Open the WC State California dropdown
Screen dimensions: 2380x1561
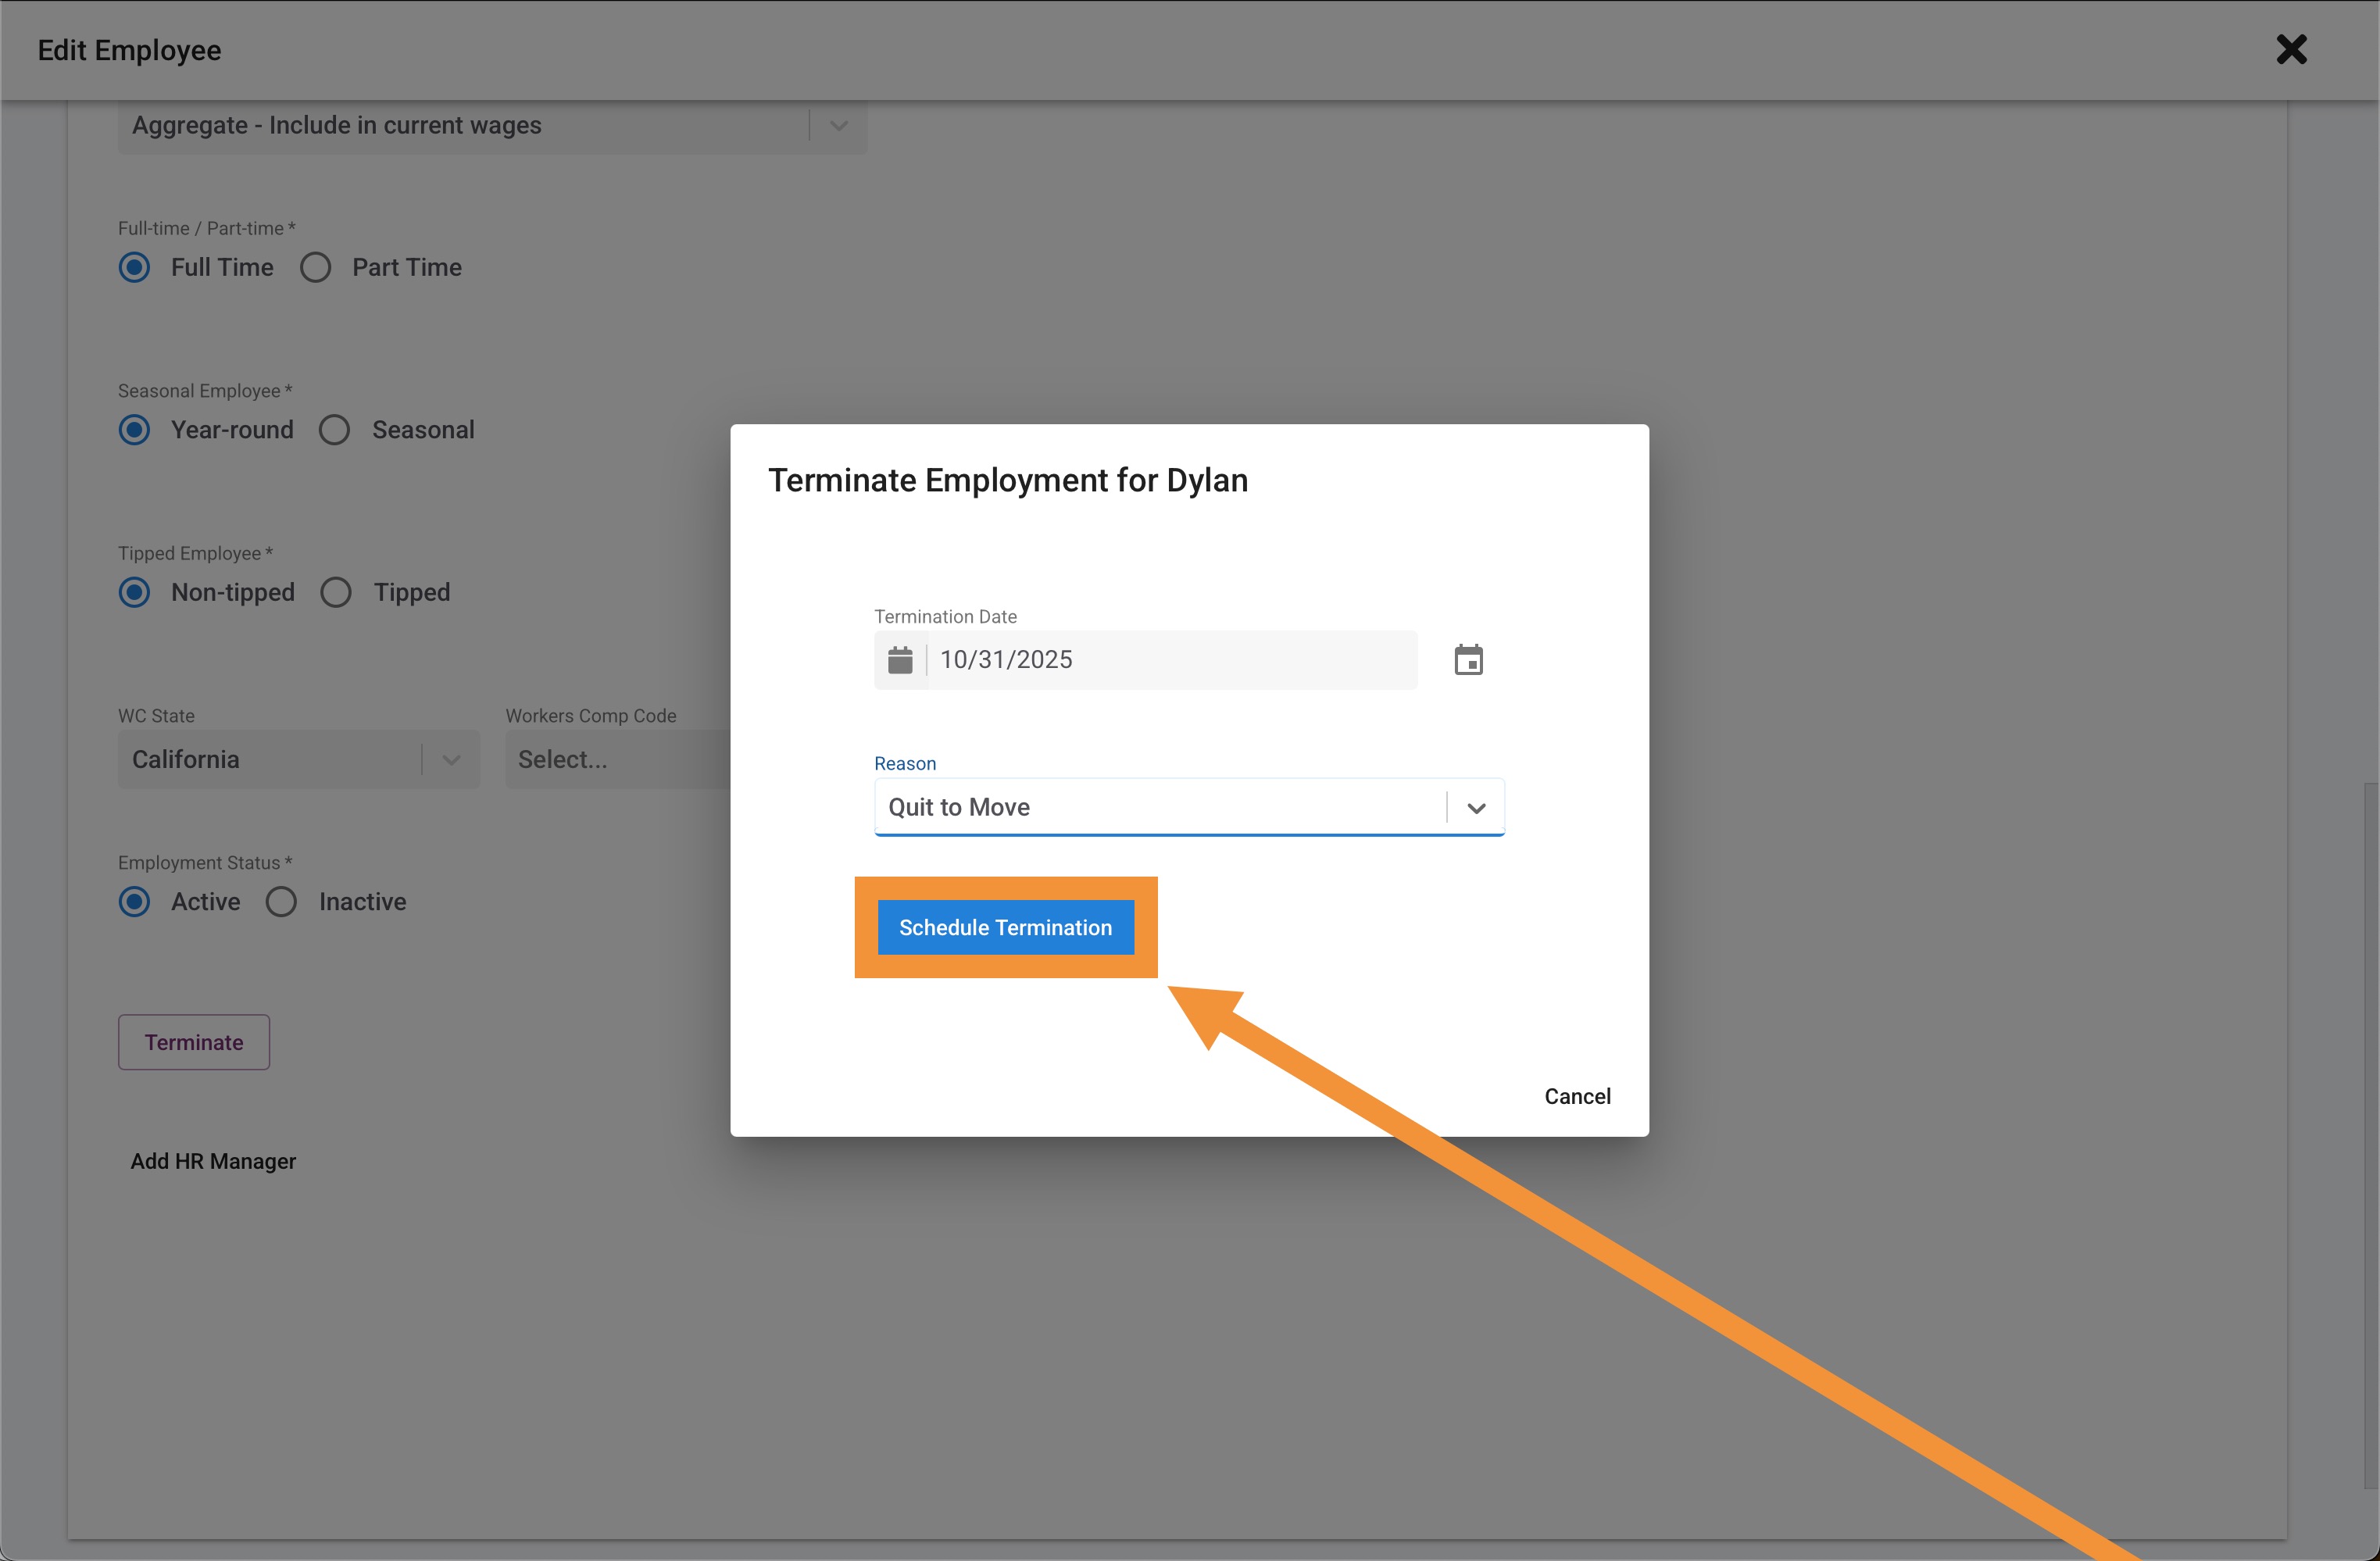click(x=298, y=760)
